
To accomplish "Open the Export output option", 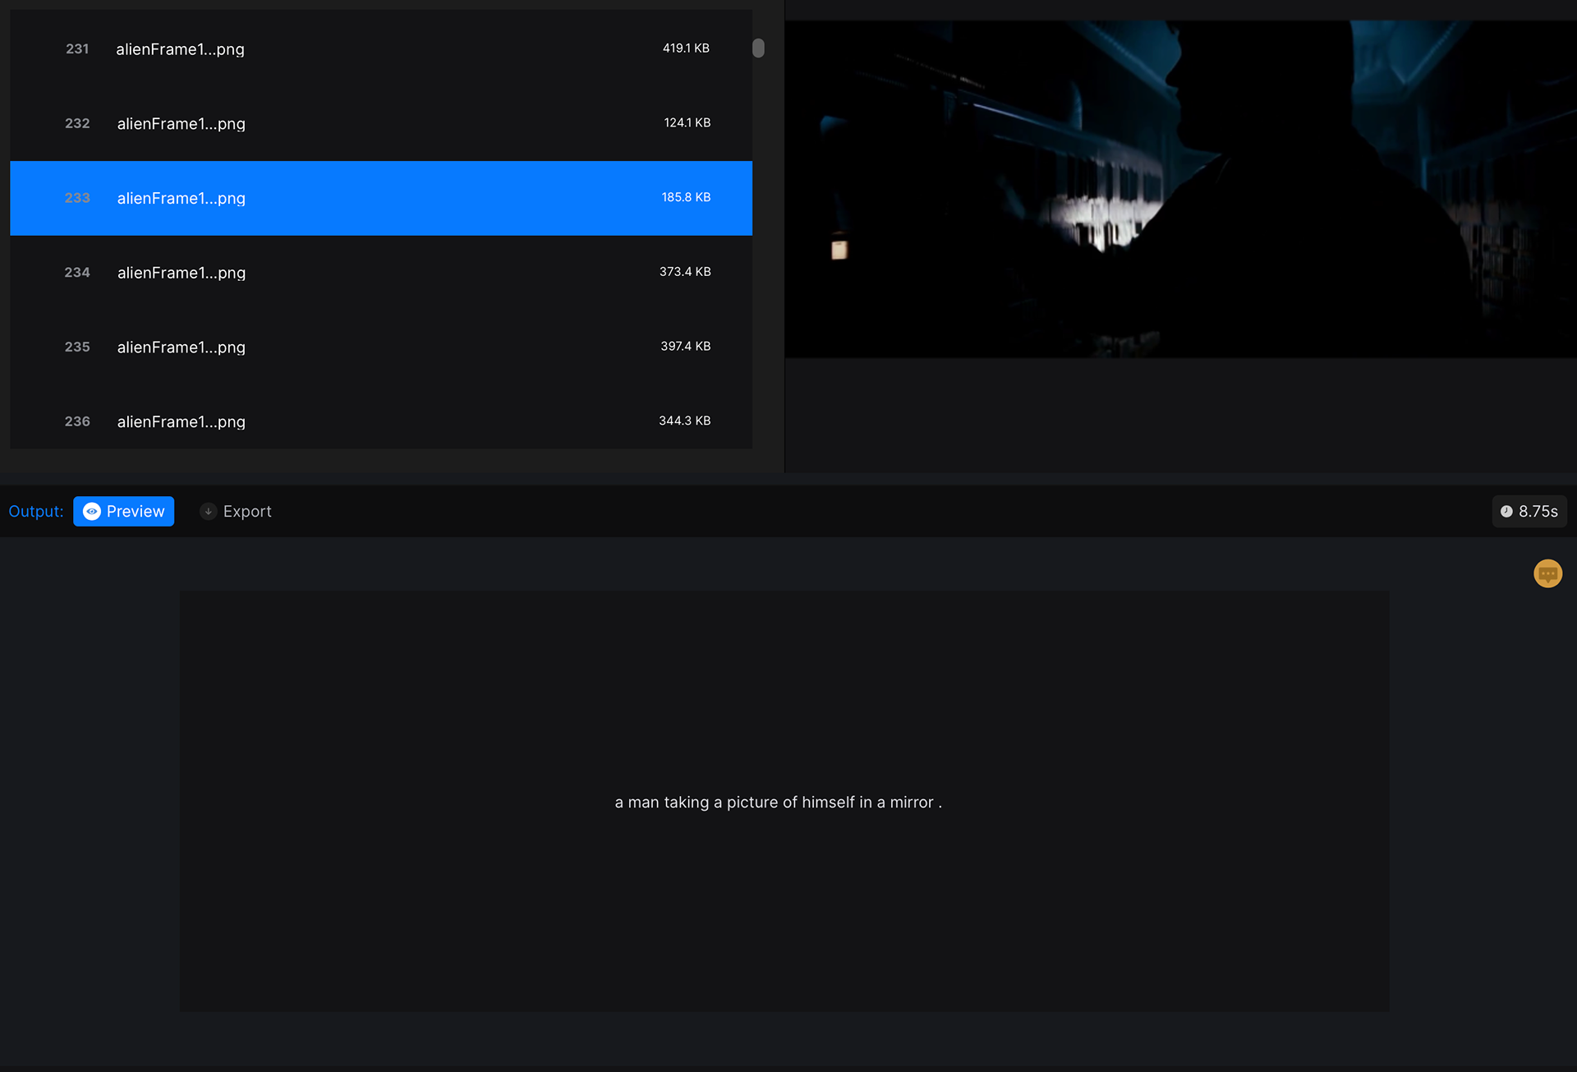I will [236, 512].
